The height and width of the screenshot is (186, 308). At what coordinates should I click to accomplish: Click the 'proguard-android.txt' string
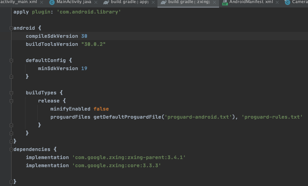pos(198,117)
